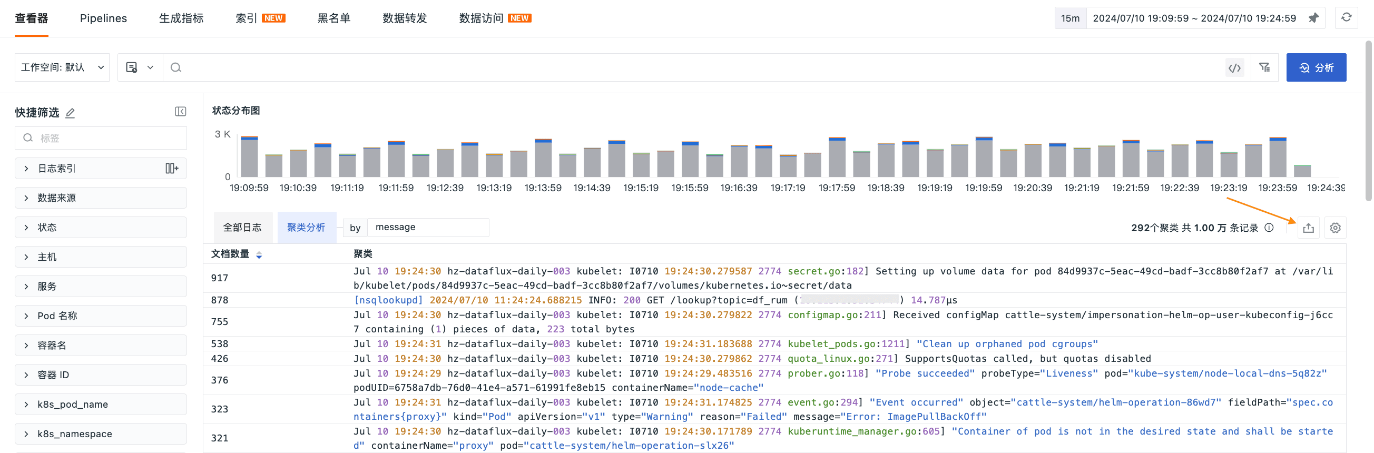Toggle code query mode icon
Screen dimensions: 1374x453
pyautogui.click(x=1234, y=68)
